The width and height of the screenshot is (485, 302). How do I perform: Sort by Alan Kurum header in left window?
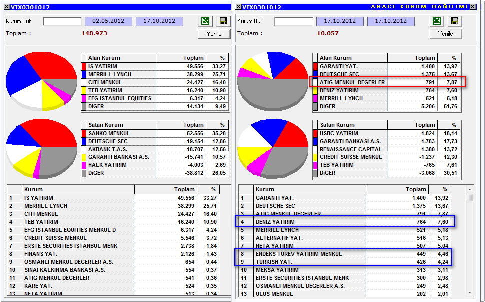pyautogui.click(x=121, y=58)
